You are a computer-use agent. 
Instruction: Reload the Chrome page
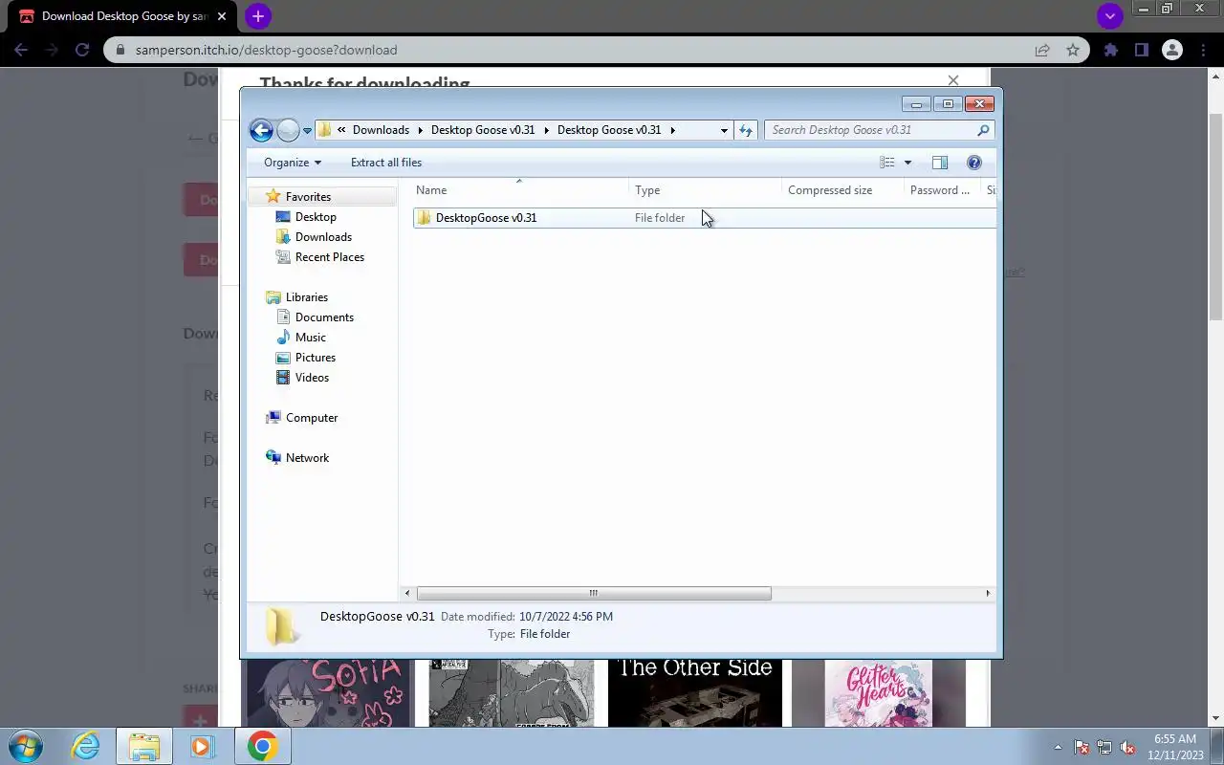(82, 50)
